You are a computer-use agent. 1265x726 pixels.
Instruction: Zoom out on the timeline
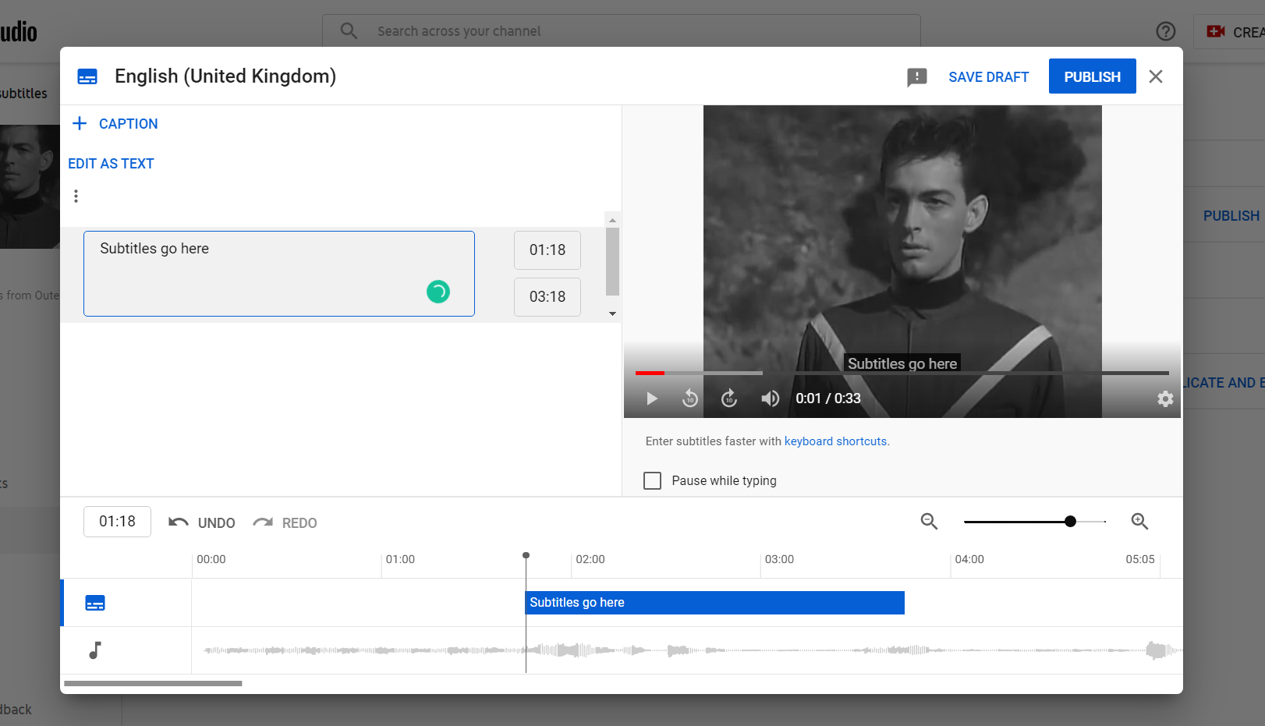(x=929, y=521)
